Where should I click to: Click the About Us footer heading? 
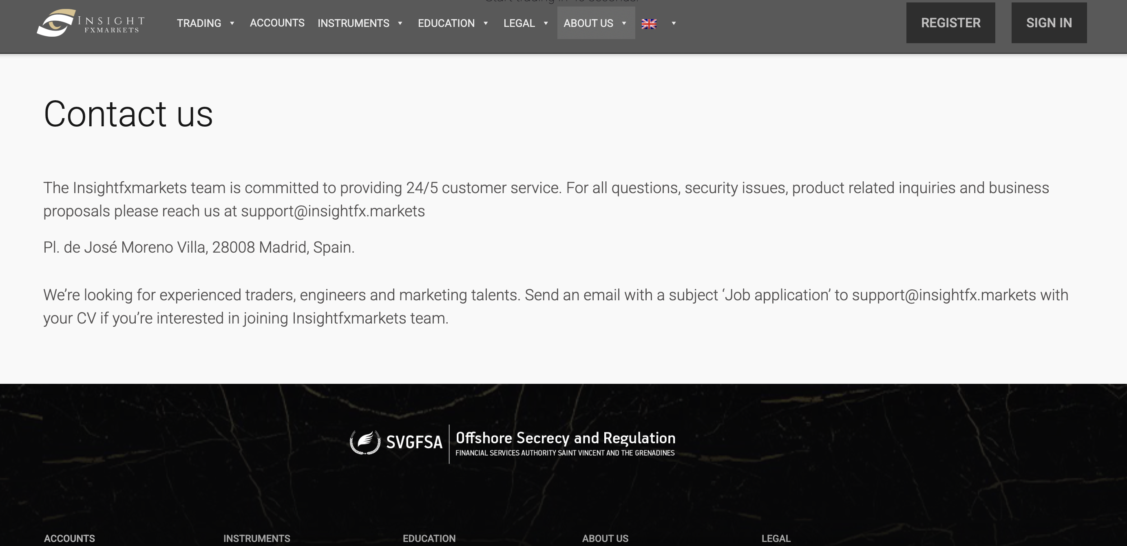click(605, 538)
